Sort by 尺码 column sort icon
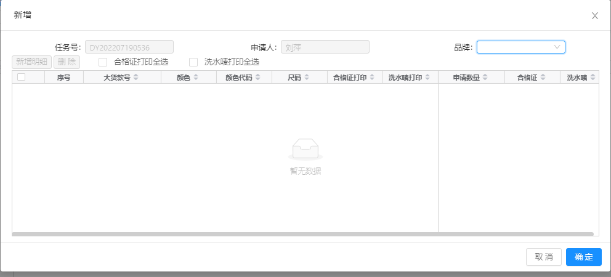 [x=307, y=78]
